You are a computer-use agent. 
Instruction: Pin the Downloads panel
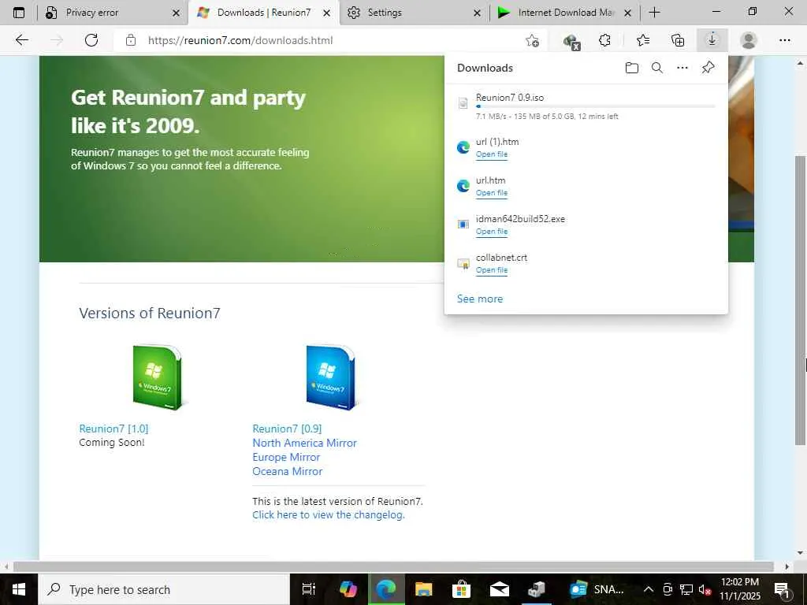pyautogui.click(x=708, y=68)
